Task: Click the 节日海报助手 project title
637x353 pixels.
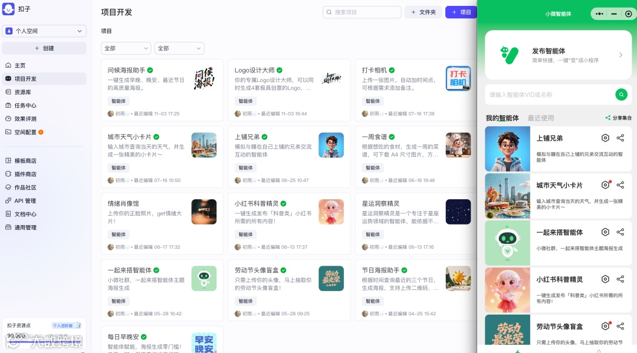Action: (x=380, y=270)
